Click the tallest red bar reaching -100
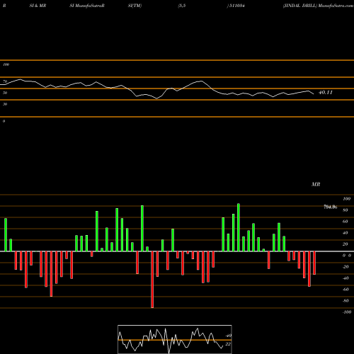The image size is (354, 354). tap(152, 280)
